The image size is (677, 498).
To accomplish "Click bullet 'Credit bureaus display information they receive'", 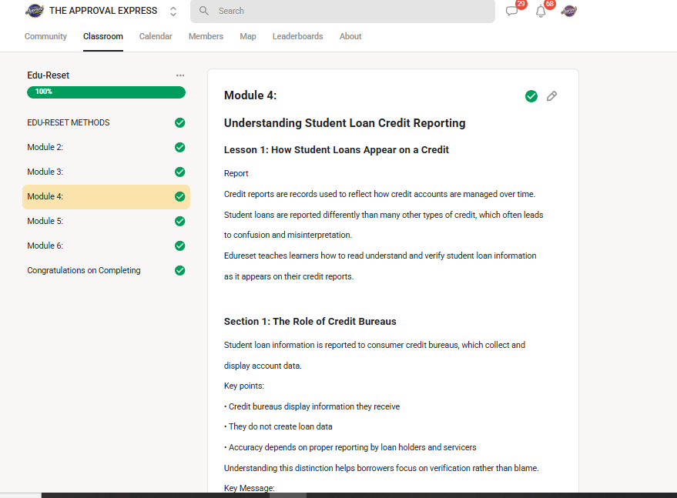I will click(x=312, y=406).
